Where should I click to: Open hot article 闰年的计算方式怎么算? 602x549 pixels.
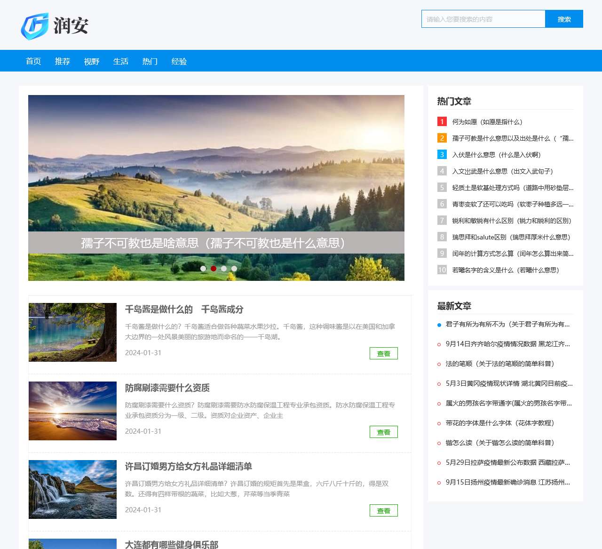(513, 254)
